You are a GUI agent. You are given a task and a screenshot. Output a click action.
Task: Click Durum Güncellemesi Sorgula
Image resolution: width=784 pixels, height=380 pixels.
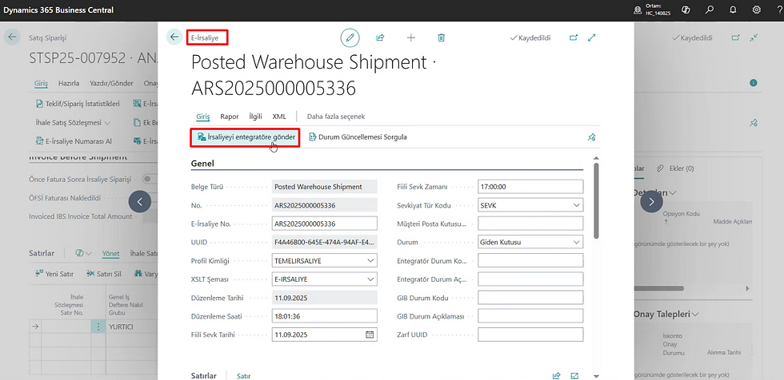pyautogui.click(x=358, y=137)
